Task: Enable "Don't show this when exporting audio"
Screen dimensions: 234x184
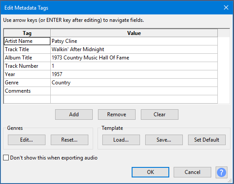Action: click(6, 158)
